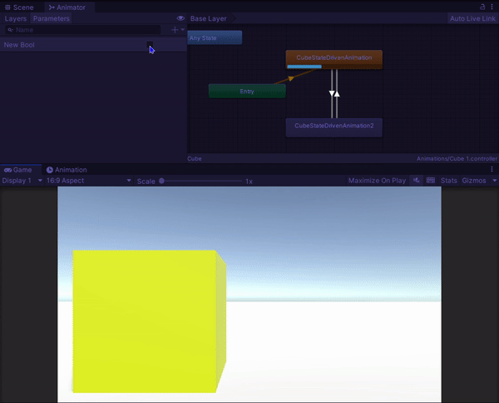Click the upward transition arrow between states
This screenshot has height=403, width=499.
(337, 93)
